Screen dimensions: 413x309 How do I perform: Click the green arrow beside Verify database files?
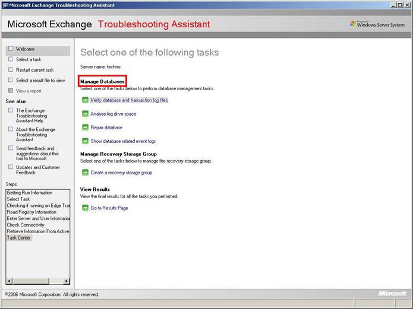pos(85,100)
